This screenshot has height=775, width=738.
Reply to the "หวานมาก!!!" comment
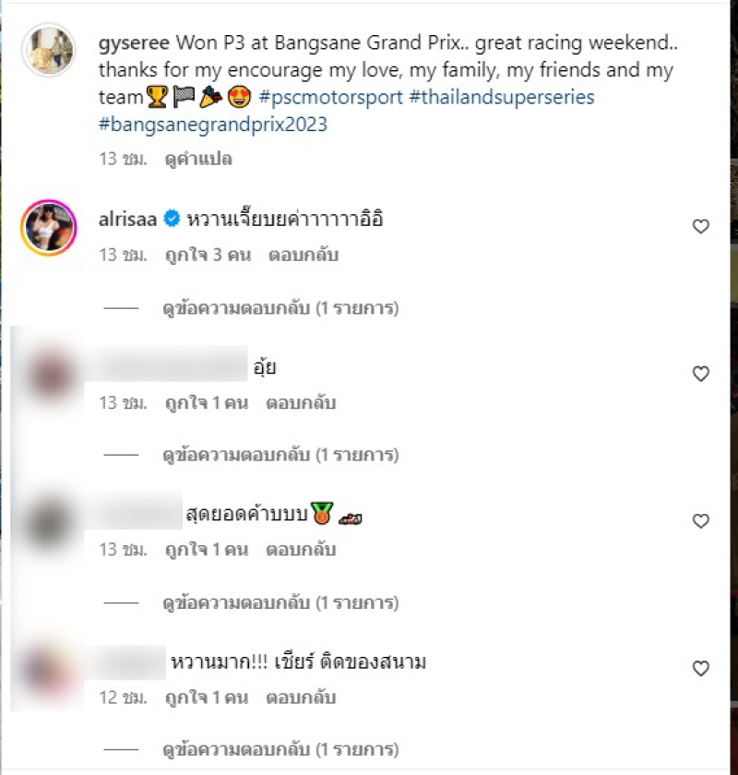pyautogui.click(x=301, y=697)
